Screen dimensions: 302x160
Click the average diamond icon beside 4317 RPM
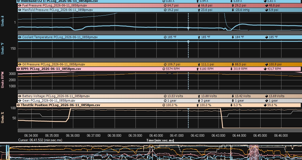click(x=265, y=69)
